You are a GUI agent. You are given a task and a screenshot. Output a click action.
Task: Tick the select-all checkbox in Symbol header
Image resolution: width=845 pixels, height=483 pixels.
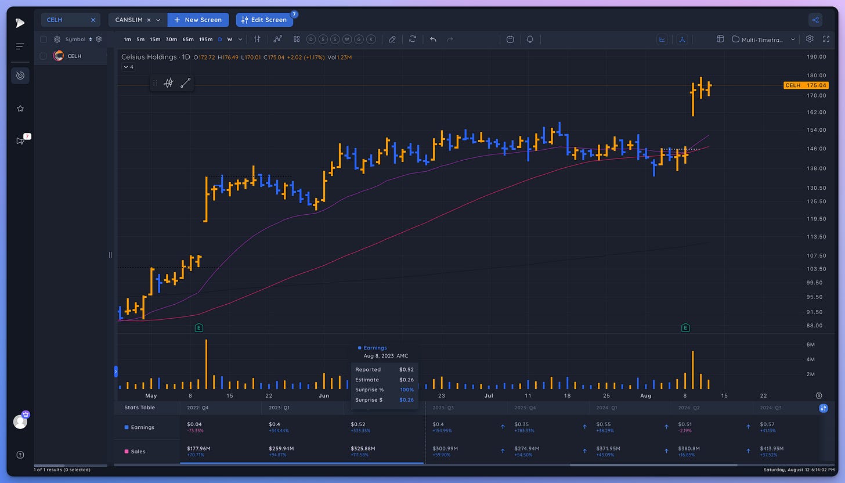click(x=44, y=39)
